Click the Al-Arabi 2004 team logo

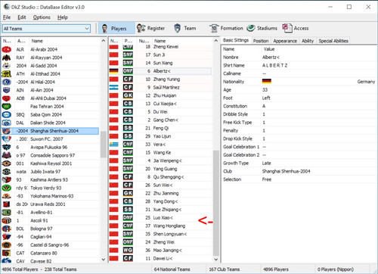coord(6,49)
